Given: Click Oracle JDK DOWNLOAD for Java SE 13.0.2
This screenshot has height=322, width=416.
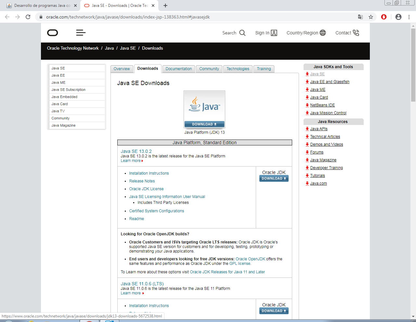Looking at the screenshot, I should click(274, 179).
